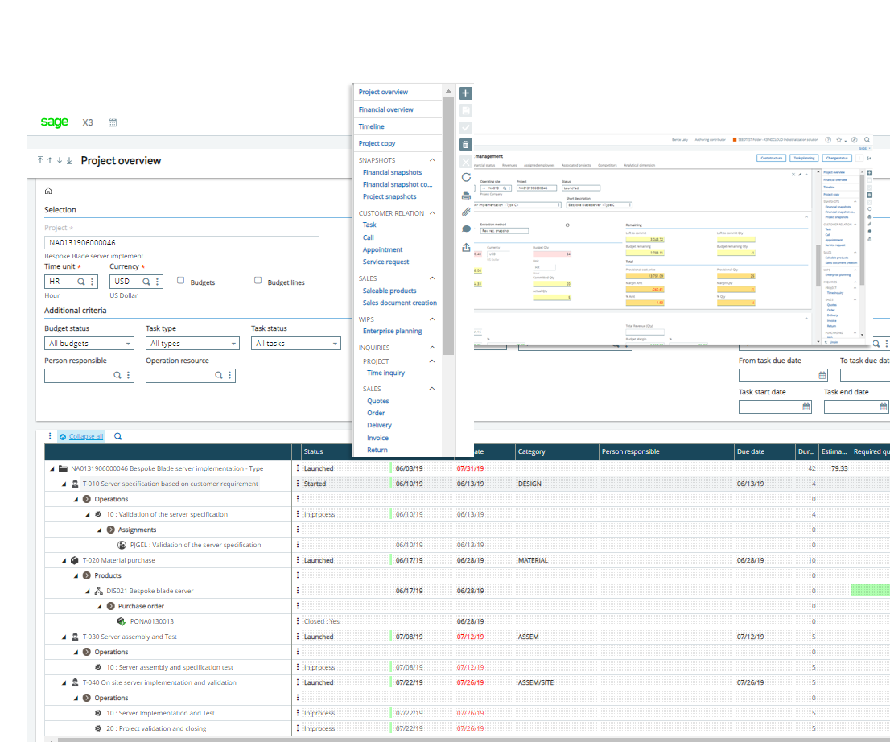Open comments with the speech bubble icon
The image size is (890, 742).
click(x=465, y=229)
